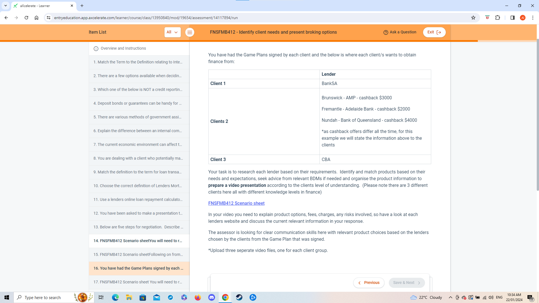Open the tab search dropdown arrow

(x=5, y=6)
